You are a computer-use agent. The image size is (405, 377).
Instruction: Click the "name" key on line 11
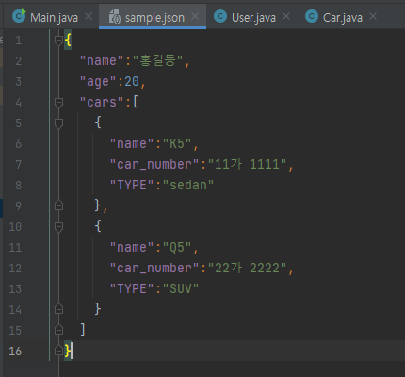tap(132, 247)
